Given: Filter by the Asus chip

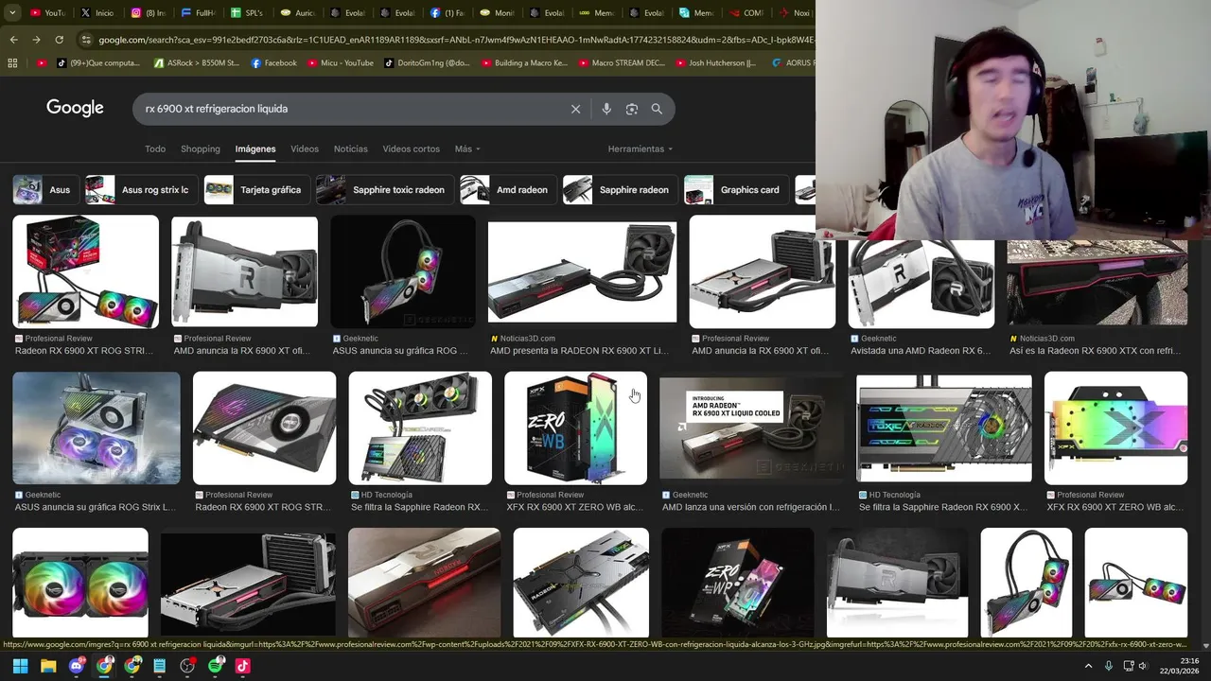Looking at the screenshot, I should 44,190.
